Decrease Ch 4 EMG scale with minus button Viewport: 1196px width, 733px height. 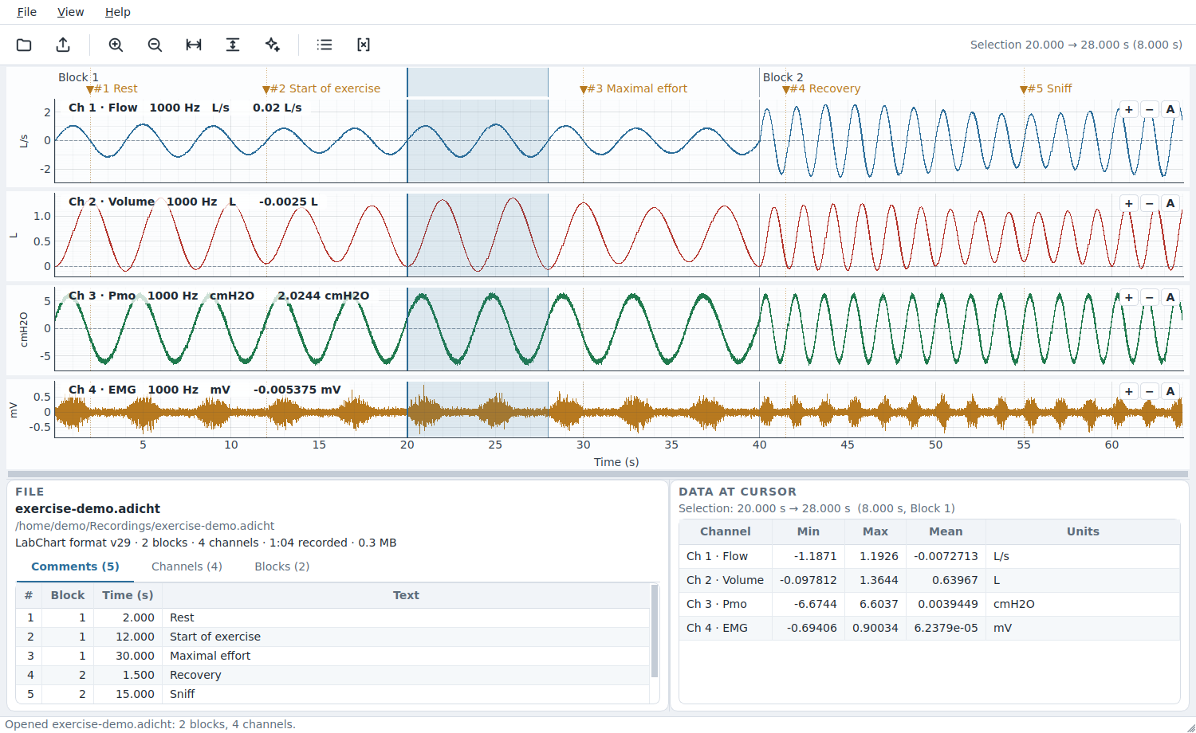pyautogui.click(x=1150, y=391)
